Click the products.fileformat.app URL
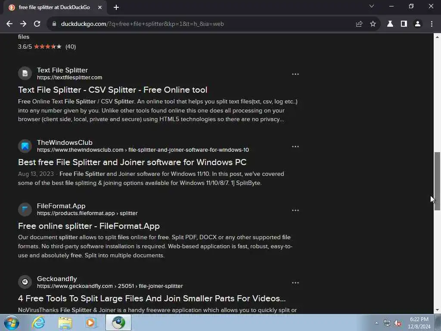This screenshot has height=331, width=441. [x=87, y=213]
